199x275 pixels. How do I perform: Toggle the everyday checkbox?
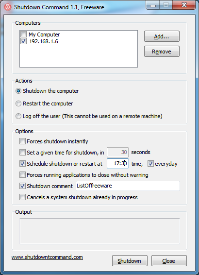click(x=150, y=163)
